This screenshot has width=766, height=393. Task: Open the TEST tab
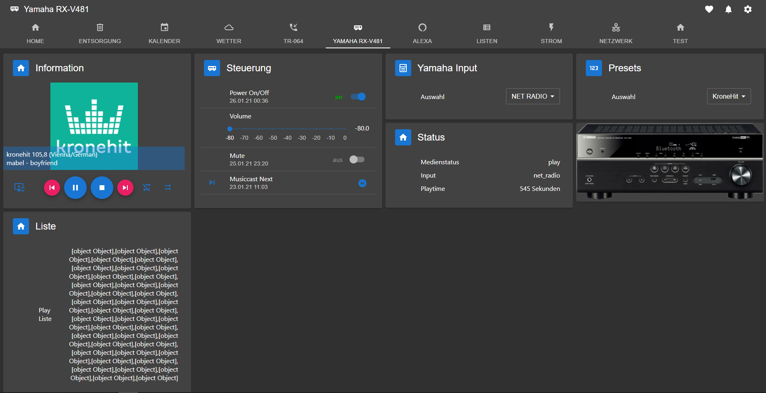point(681,33)
